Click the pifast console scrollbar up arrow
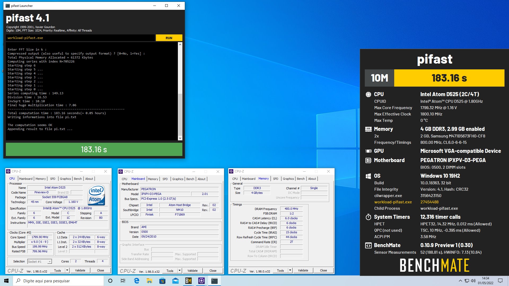Screen dimensions: 509x286 click(x=180, y=44)
